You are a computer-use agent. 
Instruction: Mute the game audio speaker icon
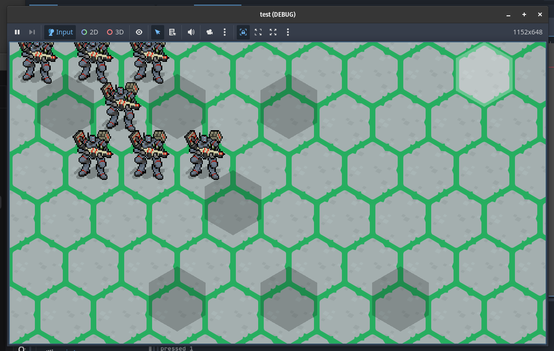click(x=191, y=32)
